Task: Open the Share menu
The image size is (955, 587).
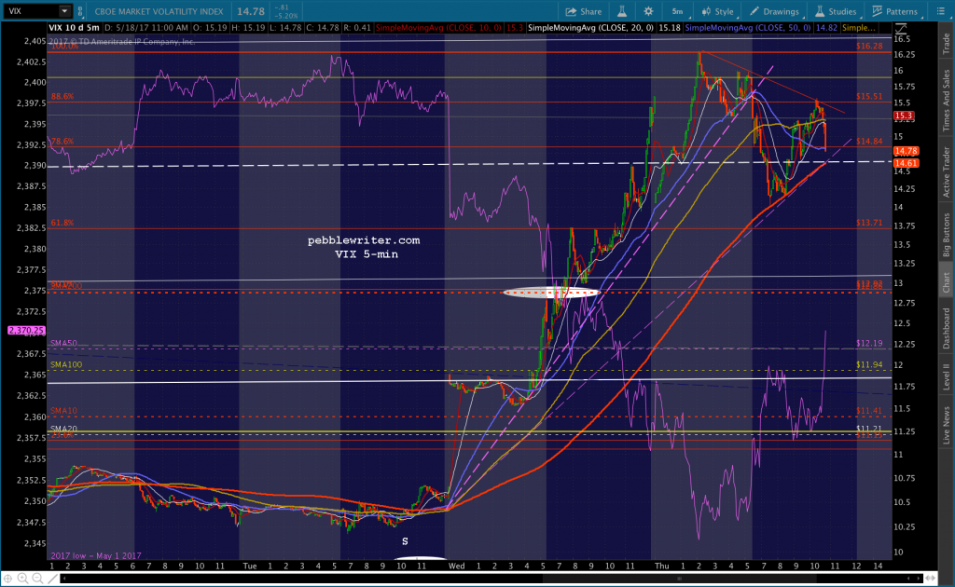Action: point(584,11)
